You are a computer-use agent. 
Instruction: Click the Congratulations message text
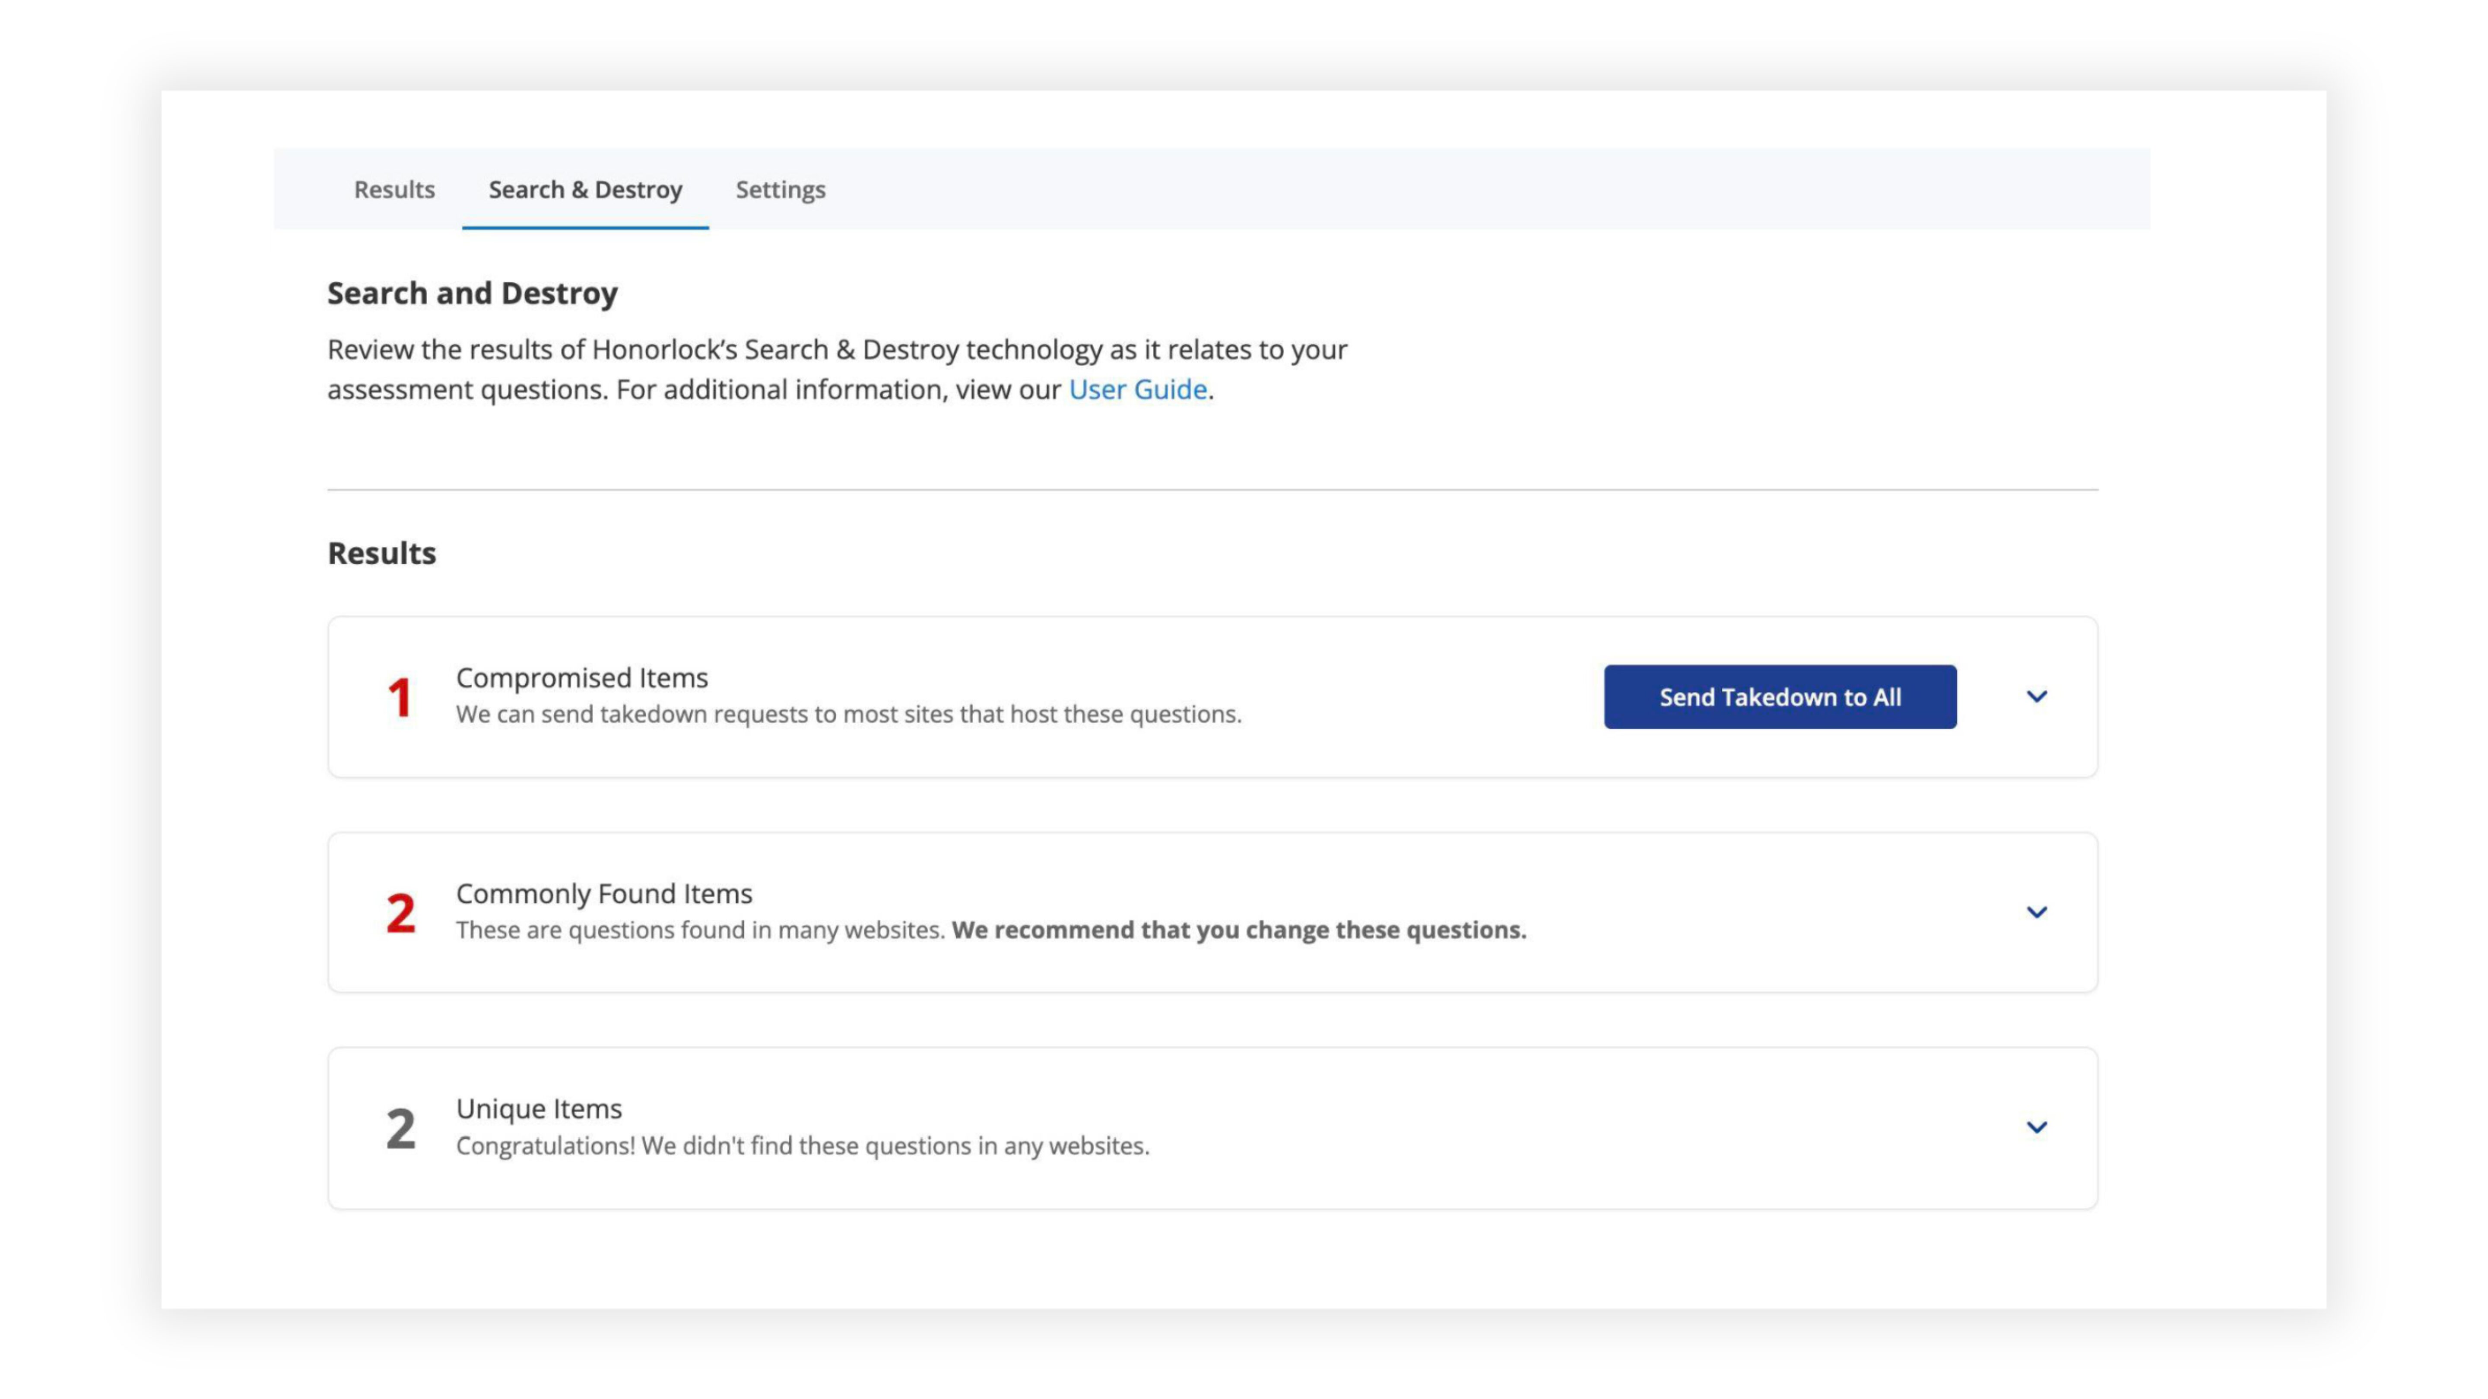(x=802, y=1146)
